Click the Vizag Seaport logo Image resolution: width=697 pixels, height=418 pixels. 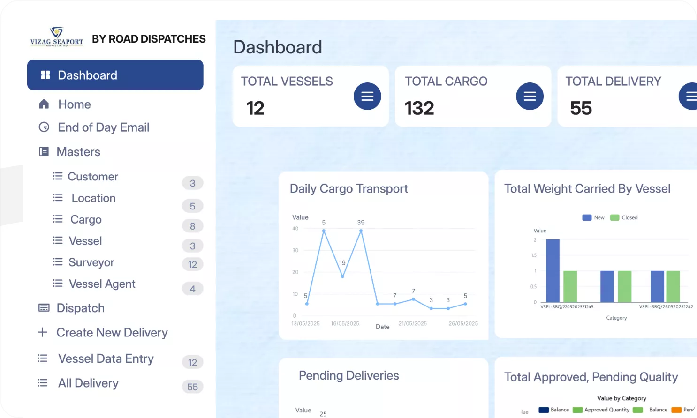pyautogui.click(x=57, y=37)
